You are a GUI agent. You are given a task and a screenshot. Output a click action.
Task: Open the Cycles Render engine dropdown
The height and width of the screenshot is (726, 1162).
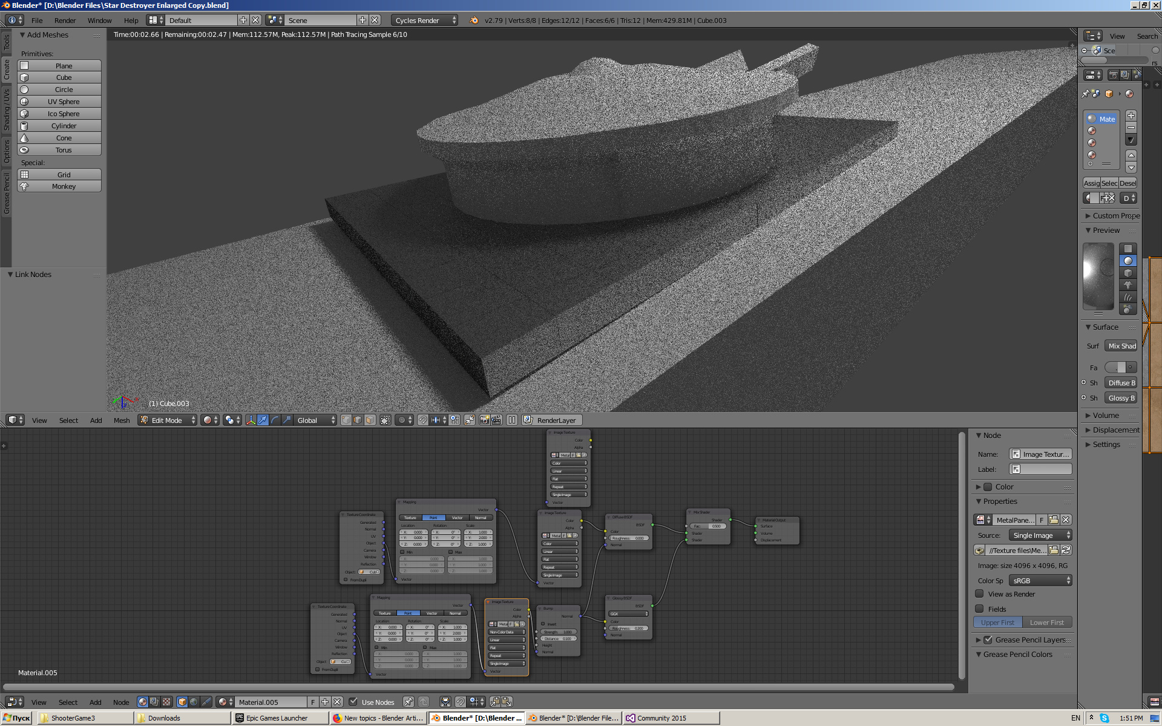(x=424, y=20)
